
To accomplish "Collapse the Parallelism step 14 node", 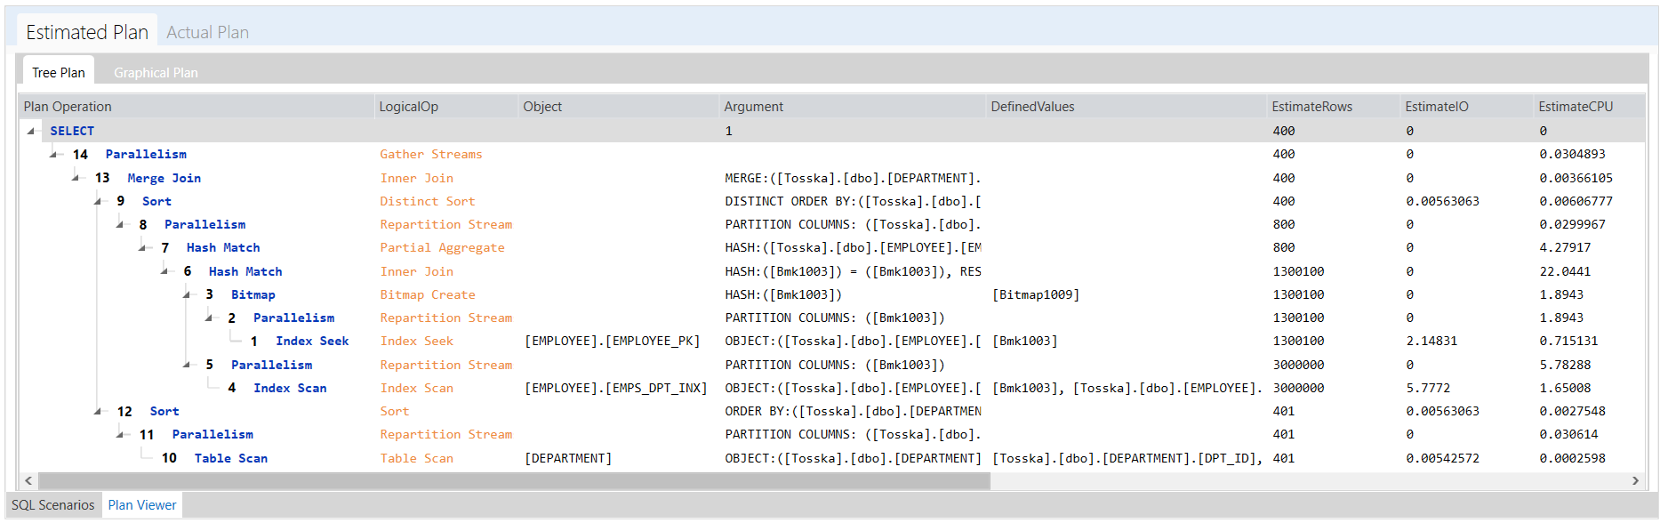I will click(53, 154).
